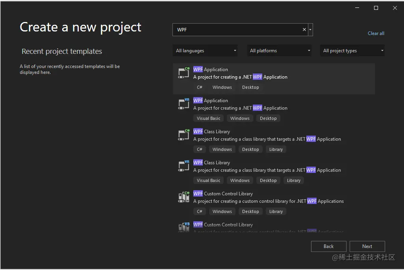Screen dimensions: 404x270
Task: Click the Visual Basic WPF Application icon
Action: tap(184, 104)
